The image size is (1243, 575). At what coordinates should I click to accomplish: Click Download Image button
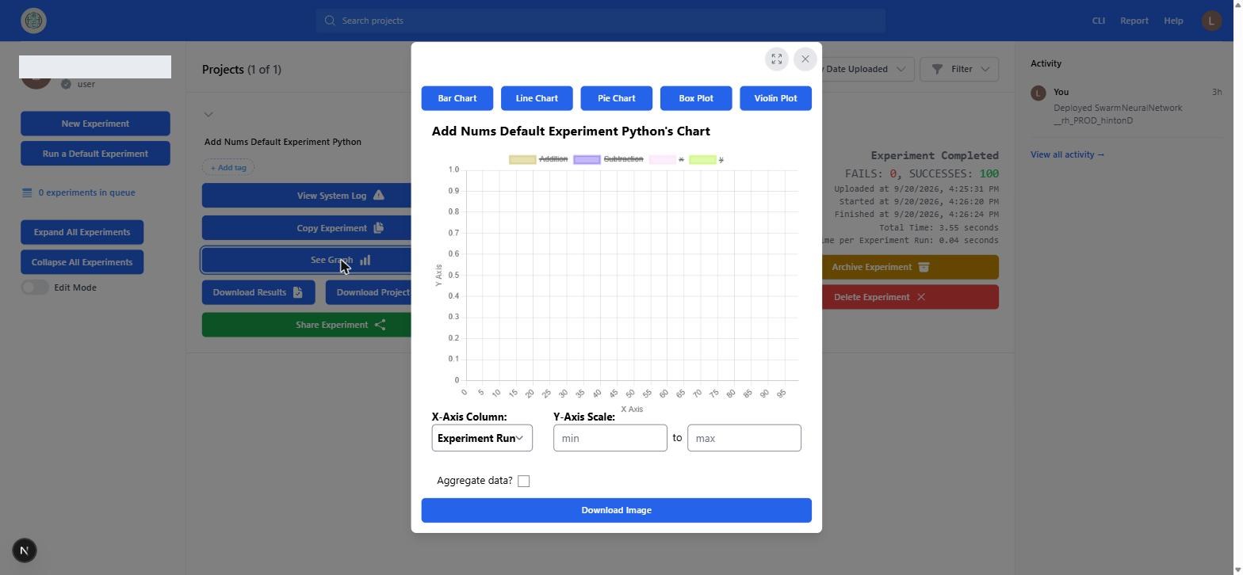point(617,510)
